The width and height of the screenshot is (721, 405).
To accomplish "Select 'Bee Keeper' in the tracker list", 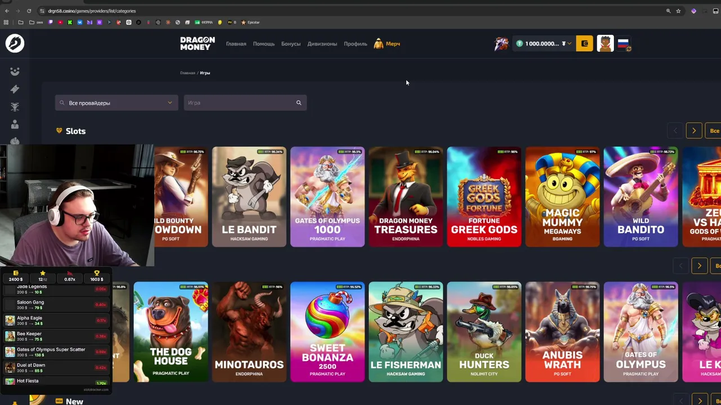I will 56,336.
